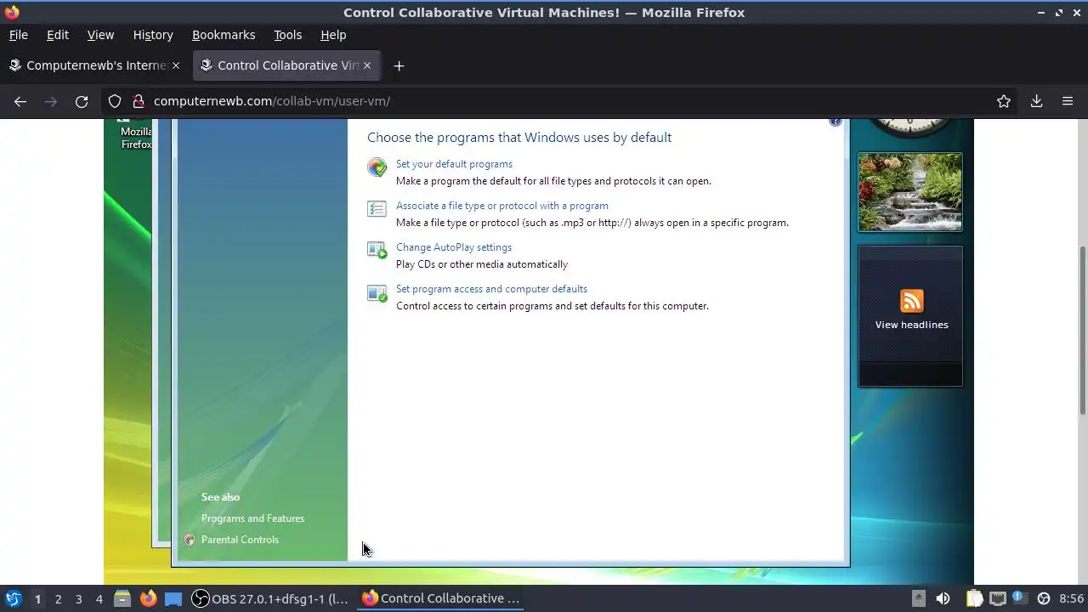Click the clipboard tray icon
Viewport: 1088px width, 612px height.
[974, 598]
